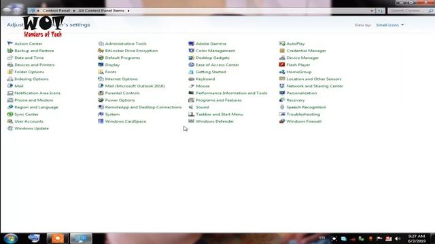
Task: Open Parental Controls link
Action: tap(122, 93)
